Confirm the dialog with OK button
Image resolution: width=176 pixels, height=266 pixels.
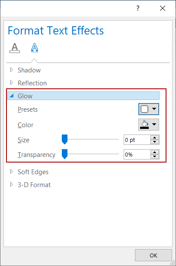coord(154,255)
